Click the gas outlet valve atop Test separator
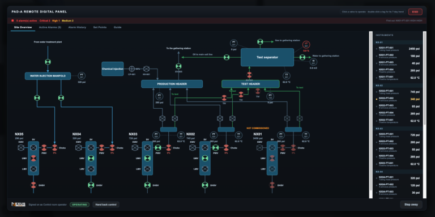This screenshot has height=217, width=435. (260, 41)
